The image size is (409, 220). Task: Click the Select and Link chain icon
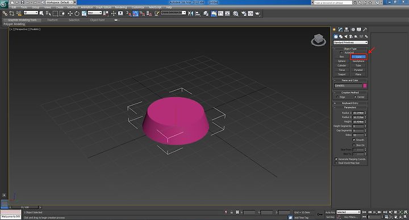click(5, 13)
